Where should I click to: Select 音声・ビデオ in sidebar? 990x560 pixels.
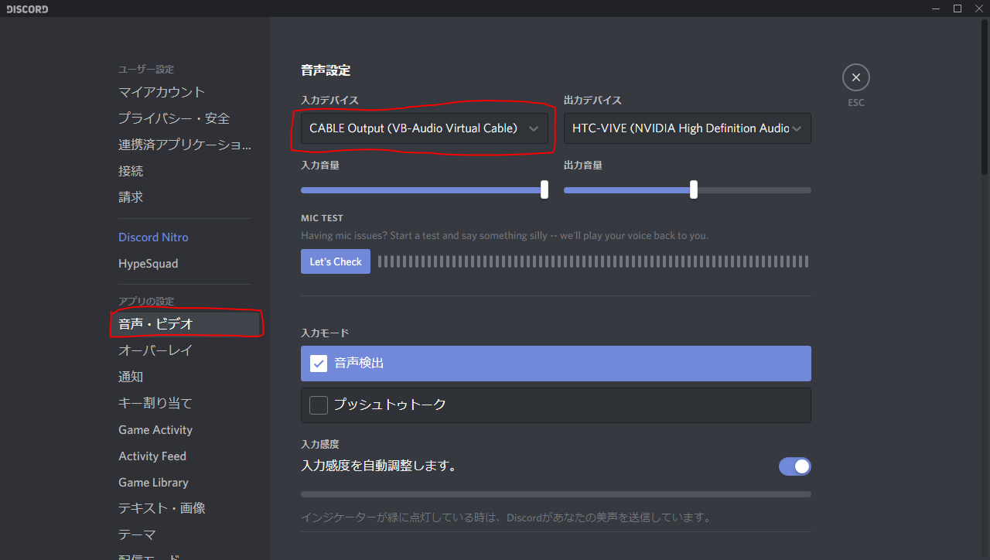point(185,324)
